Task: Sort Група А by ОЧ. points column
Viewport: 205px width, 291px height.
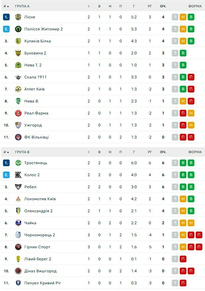Action: click(x=163, y=6)
